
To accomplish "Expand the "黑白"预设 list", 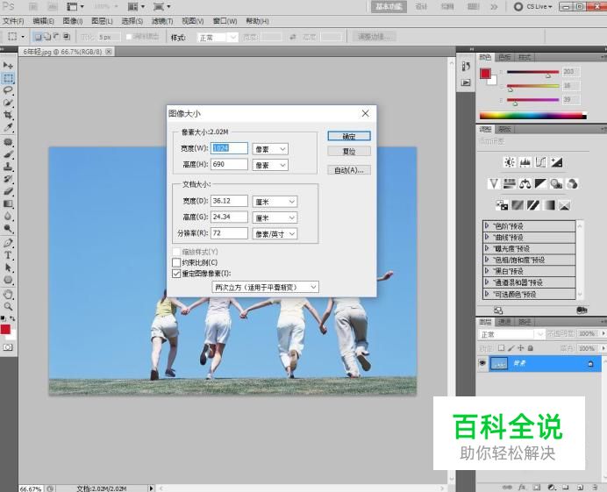I will coord(488,271).
